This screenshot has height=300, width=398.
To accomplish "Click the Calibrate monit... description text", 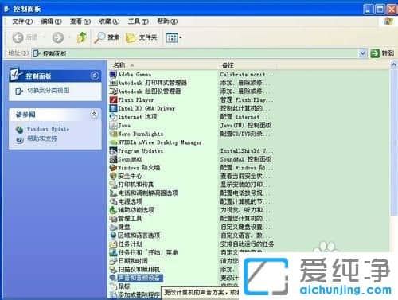I will 247,75.
